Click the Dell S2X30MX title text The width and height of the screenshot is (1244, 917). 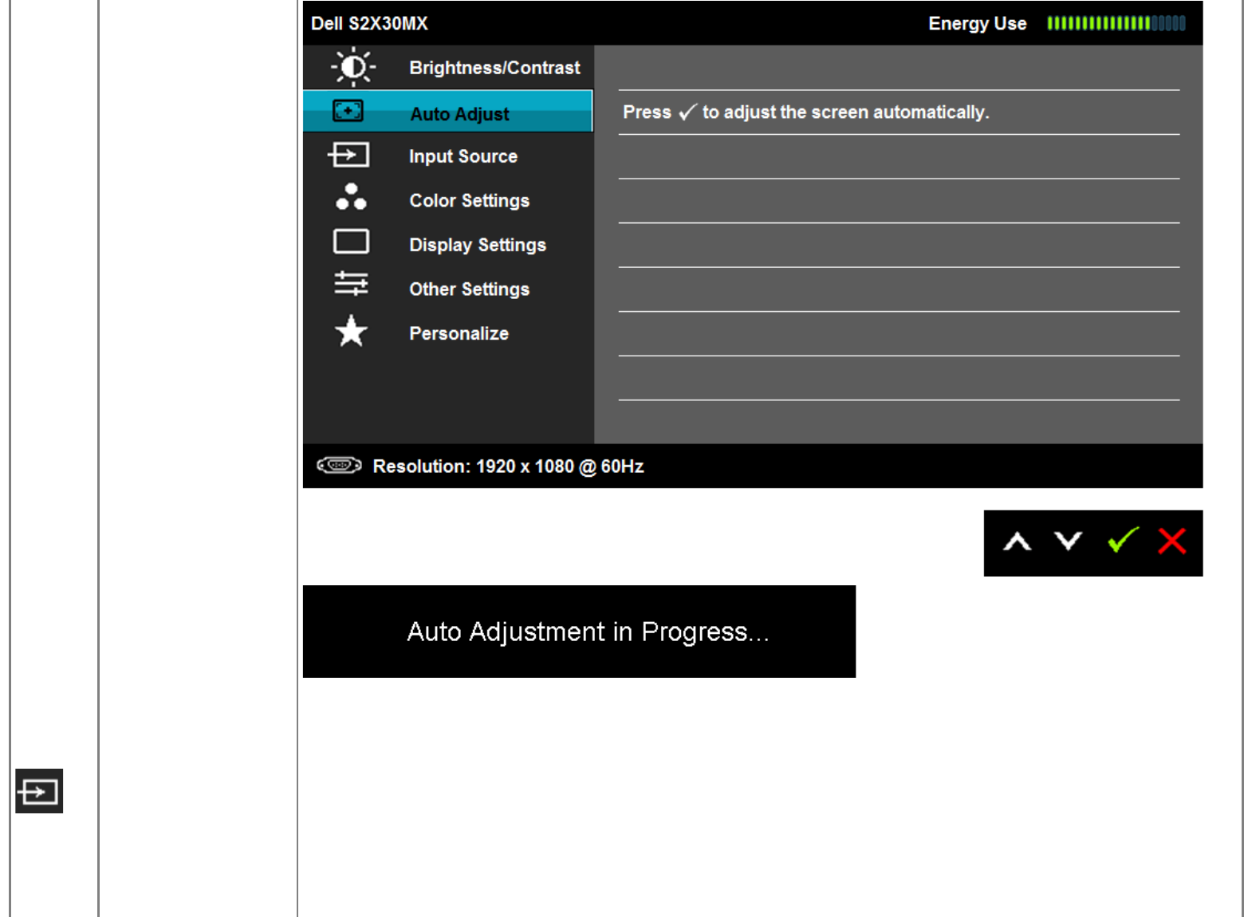tap(369, 24)
